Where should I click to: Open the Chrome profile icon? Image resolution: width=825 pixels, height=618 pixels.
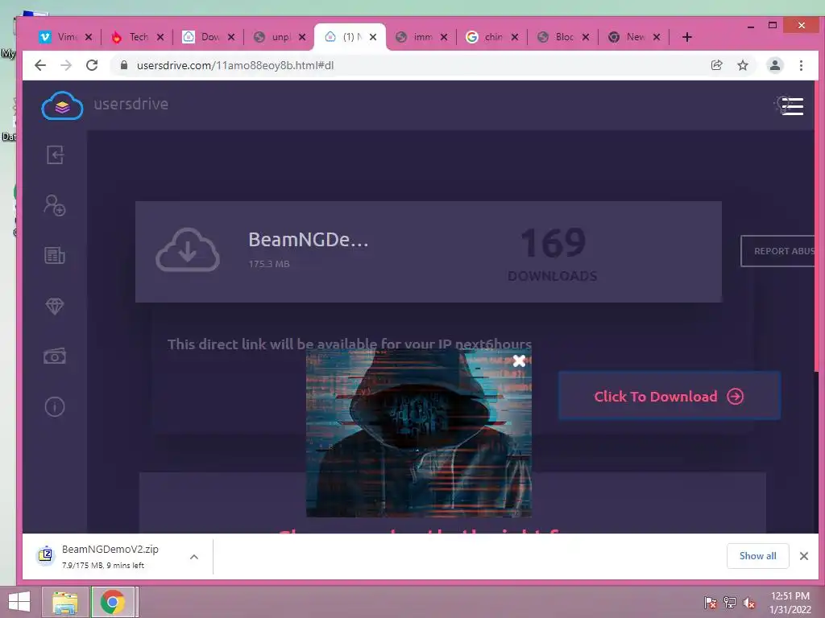774,65
